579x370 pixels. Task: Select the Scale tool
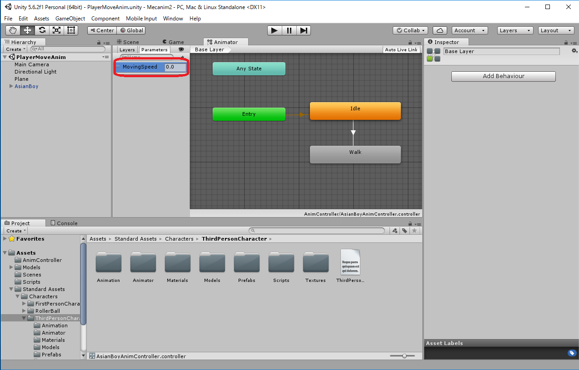coord(56,30)
